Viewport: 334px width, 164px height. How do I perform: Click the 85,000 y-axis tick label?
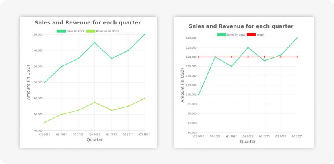point(193,123)
